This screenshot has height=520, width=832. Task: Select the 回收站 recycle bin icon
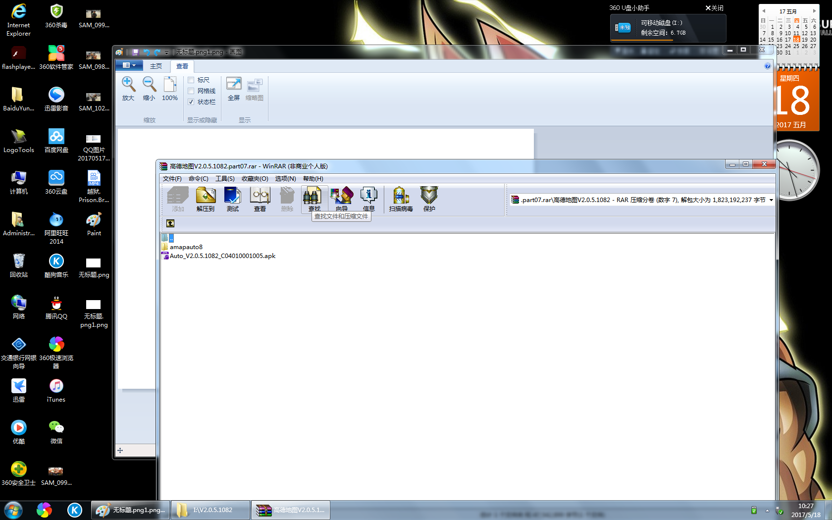point(19,265)
